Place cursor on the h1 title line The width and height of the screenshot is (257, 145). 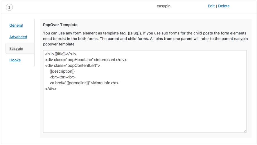[61, 54]
